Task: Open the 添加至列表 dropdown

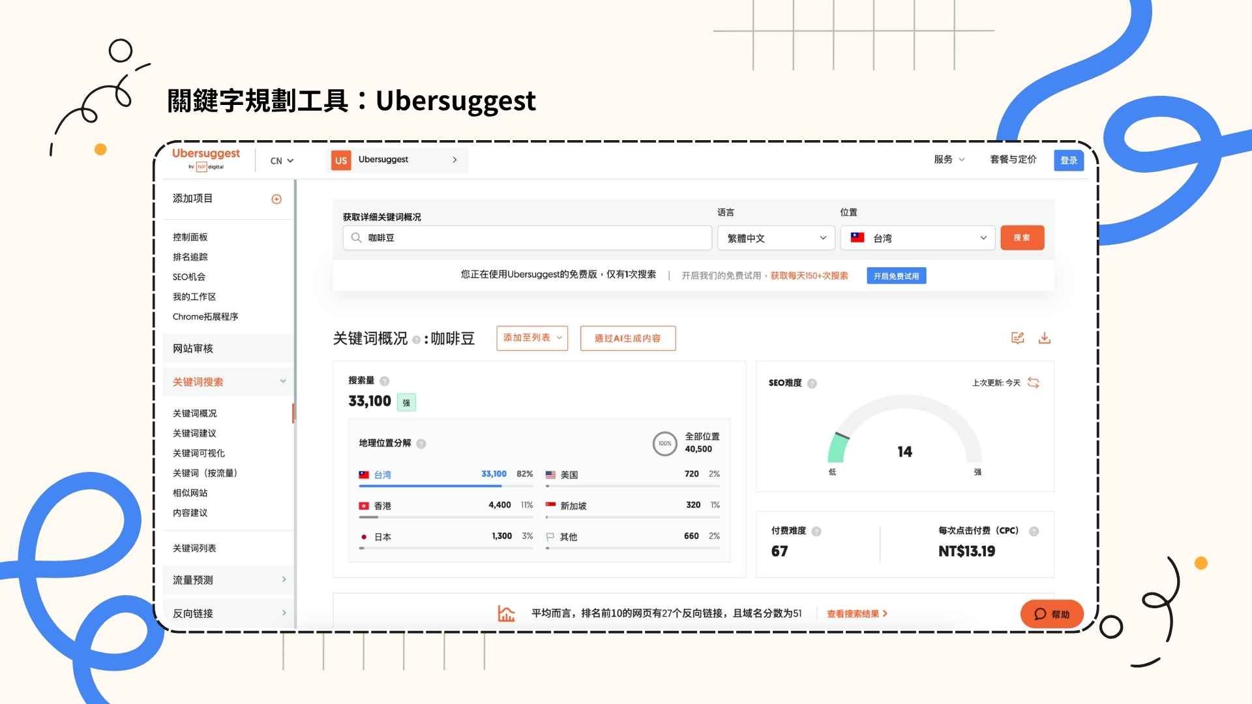Action: point(532,338)
